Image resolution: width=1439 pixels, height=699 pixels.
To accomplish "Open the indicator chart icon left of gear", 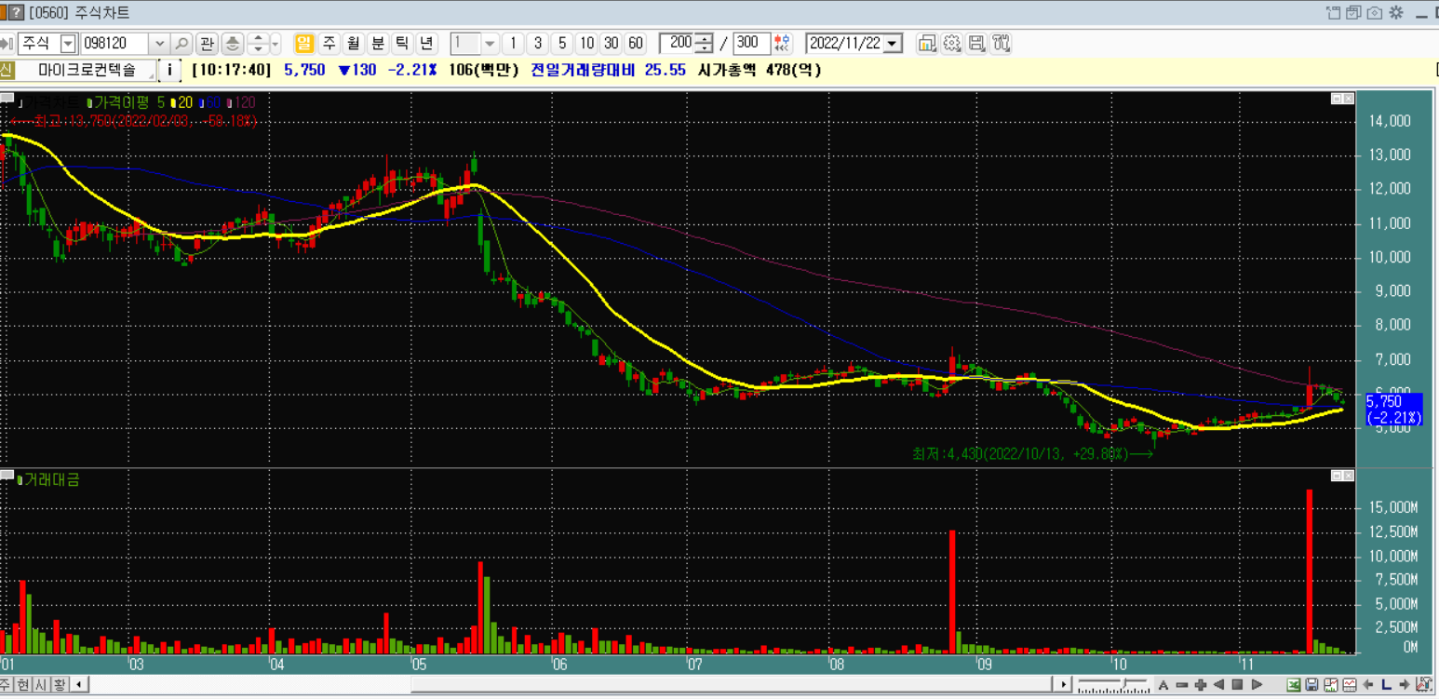I will [x=927, y=43].
